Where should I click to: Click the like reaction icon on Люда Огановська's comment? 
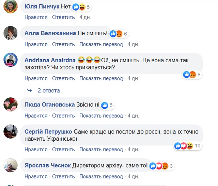[x=104, y=105]
